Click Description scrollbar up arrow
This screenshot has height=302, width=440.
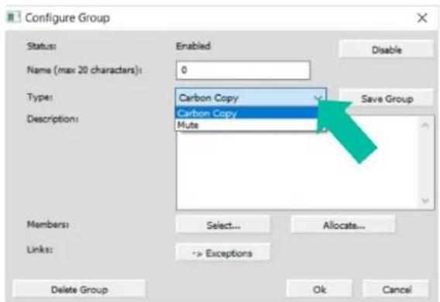click(x=425, y=125)
